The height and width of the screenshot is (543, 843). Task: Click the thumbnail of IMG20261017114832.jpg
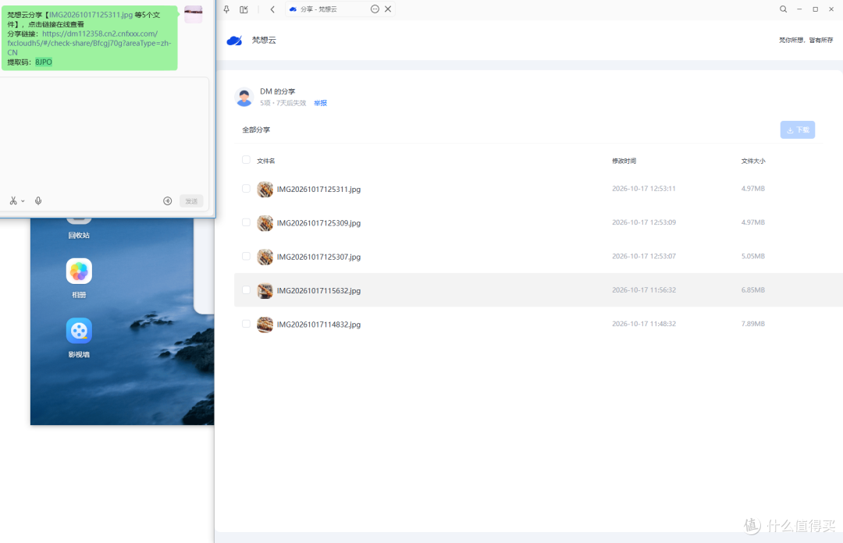[265, 325]
